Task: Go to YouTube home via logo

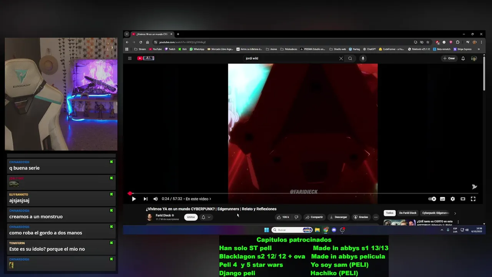Action: coord(146,58)
